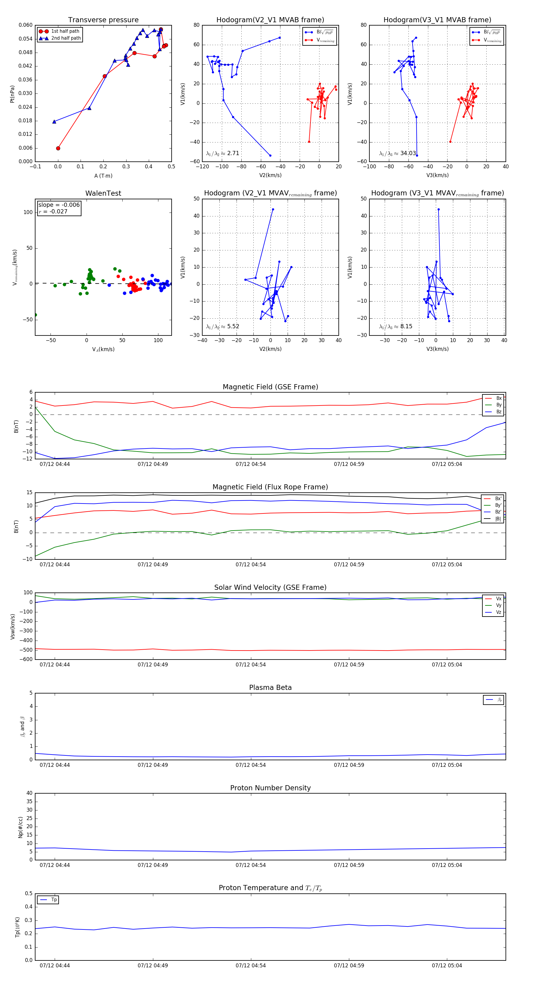Screen dimensions: 541x992
Task: Click the eigenvalue ratio annotation reading 8.15
Action: pyautogui.click(x=396, y=326)
